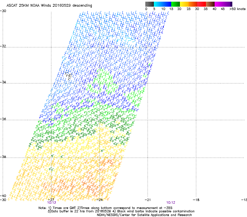
Task: Click the -30 longitude label on the bottom axis
Action: tap(3, 200)
